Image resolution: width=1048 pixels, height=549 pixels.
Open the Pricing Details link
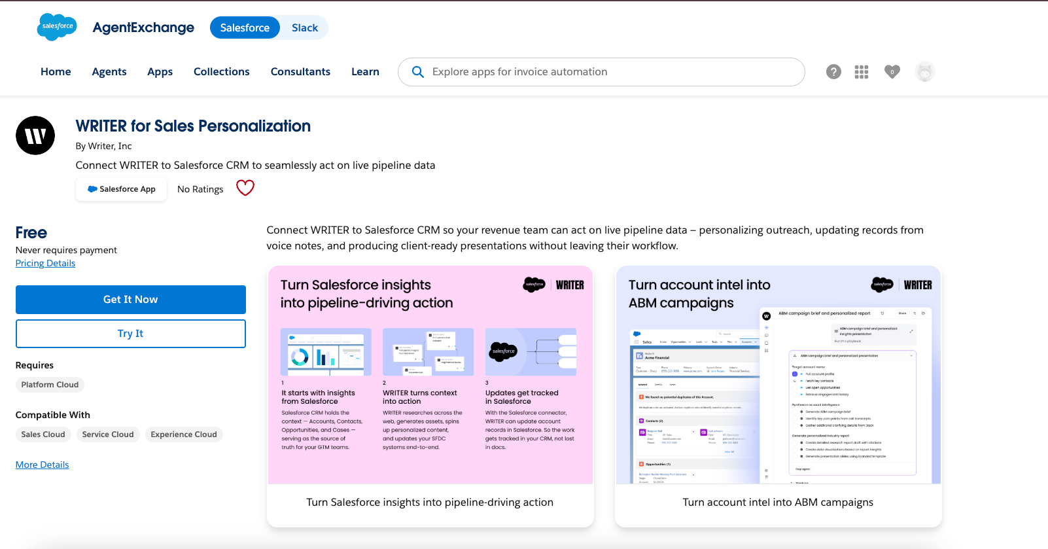(45, 263)
